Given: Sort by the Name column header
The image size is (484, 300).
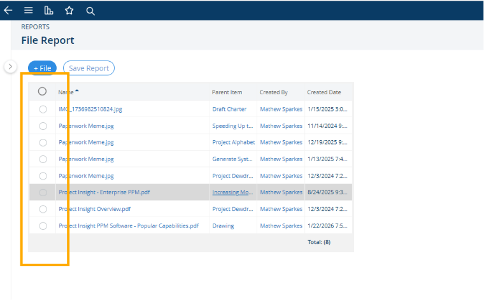Looking at the screenshot, I should click(66, 92).
